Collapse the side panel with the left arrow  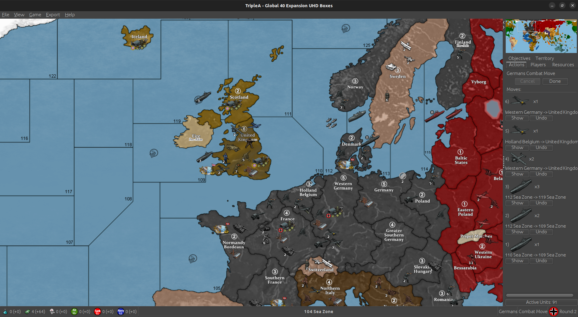[504, 23]
